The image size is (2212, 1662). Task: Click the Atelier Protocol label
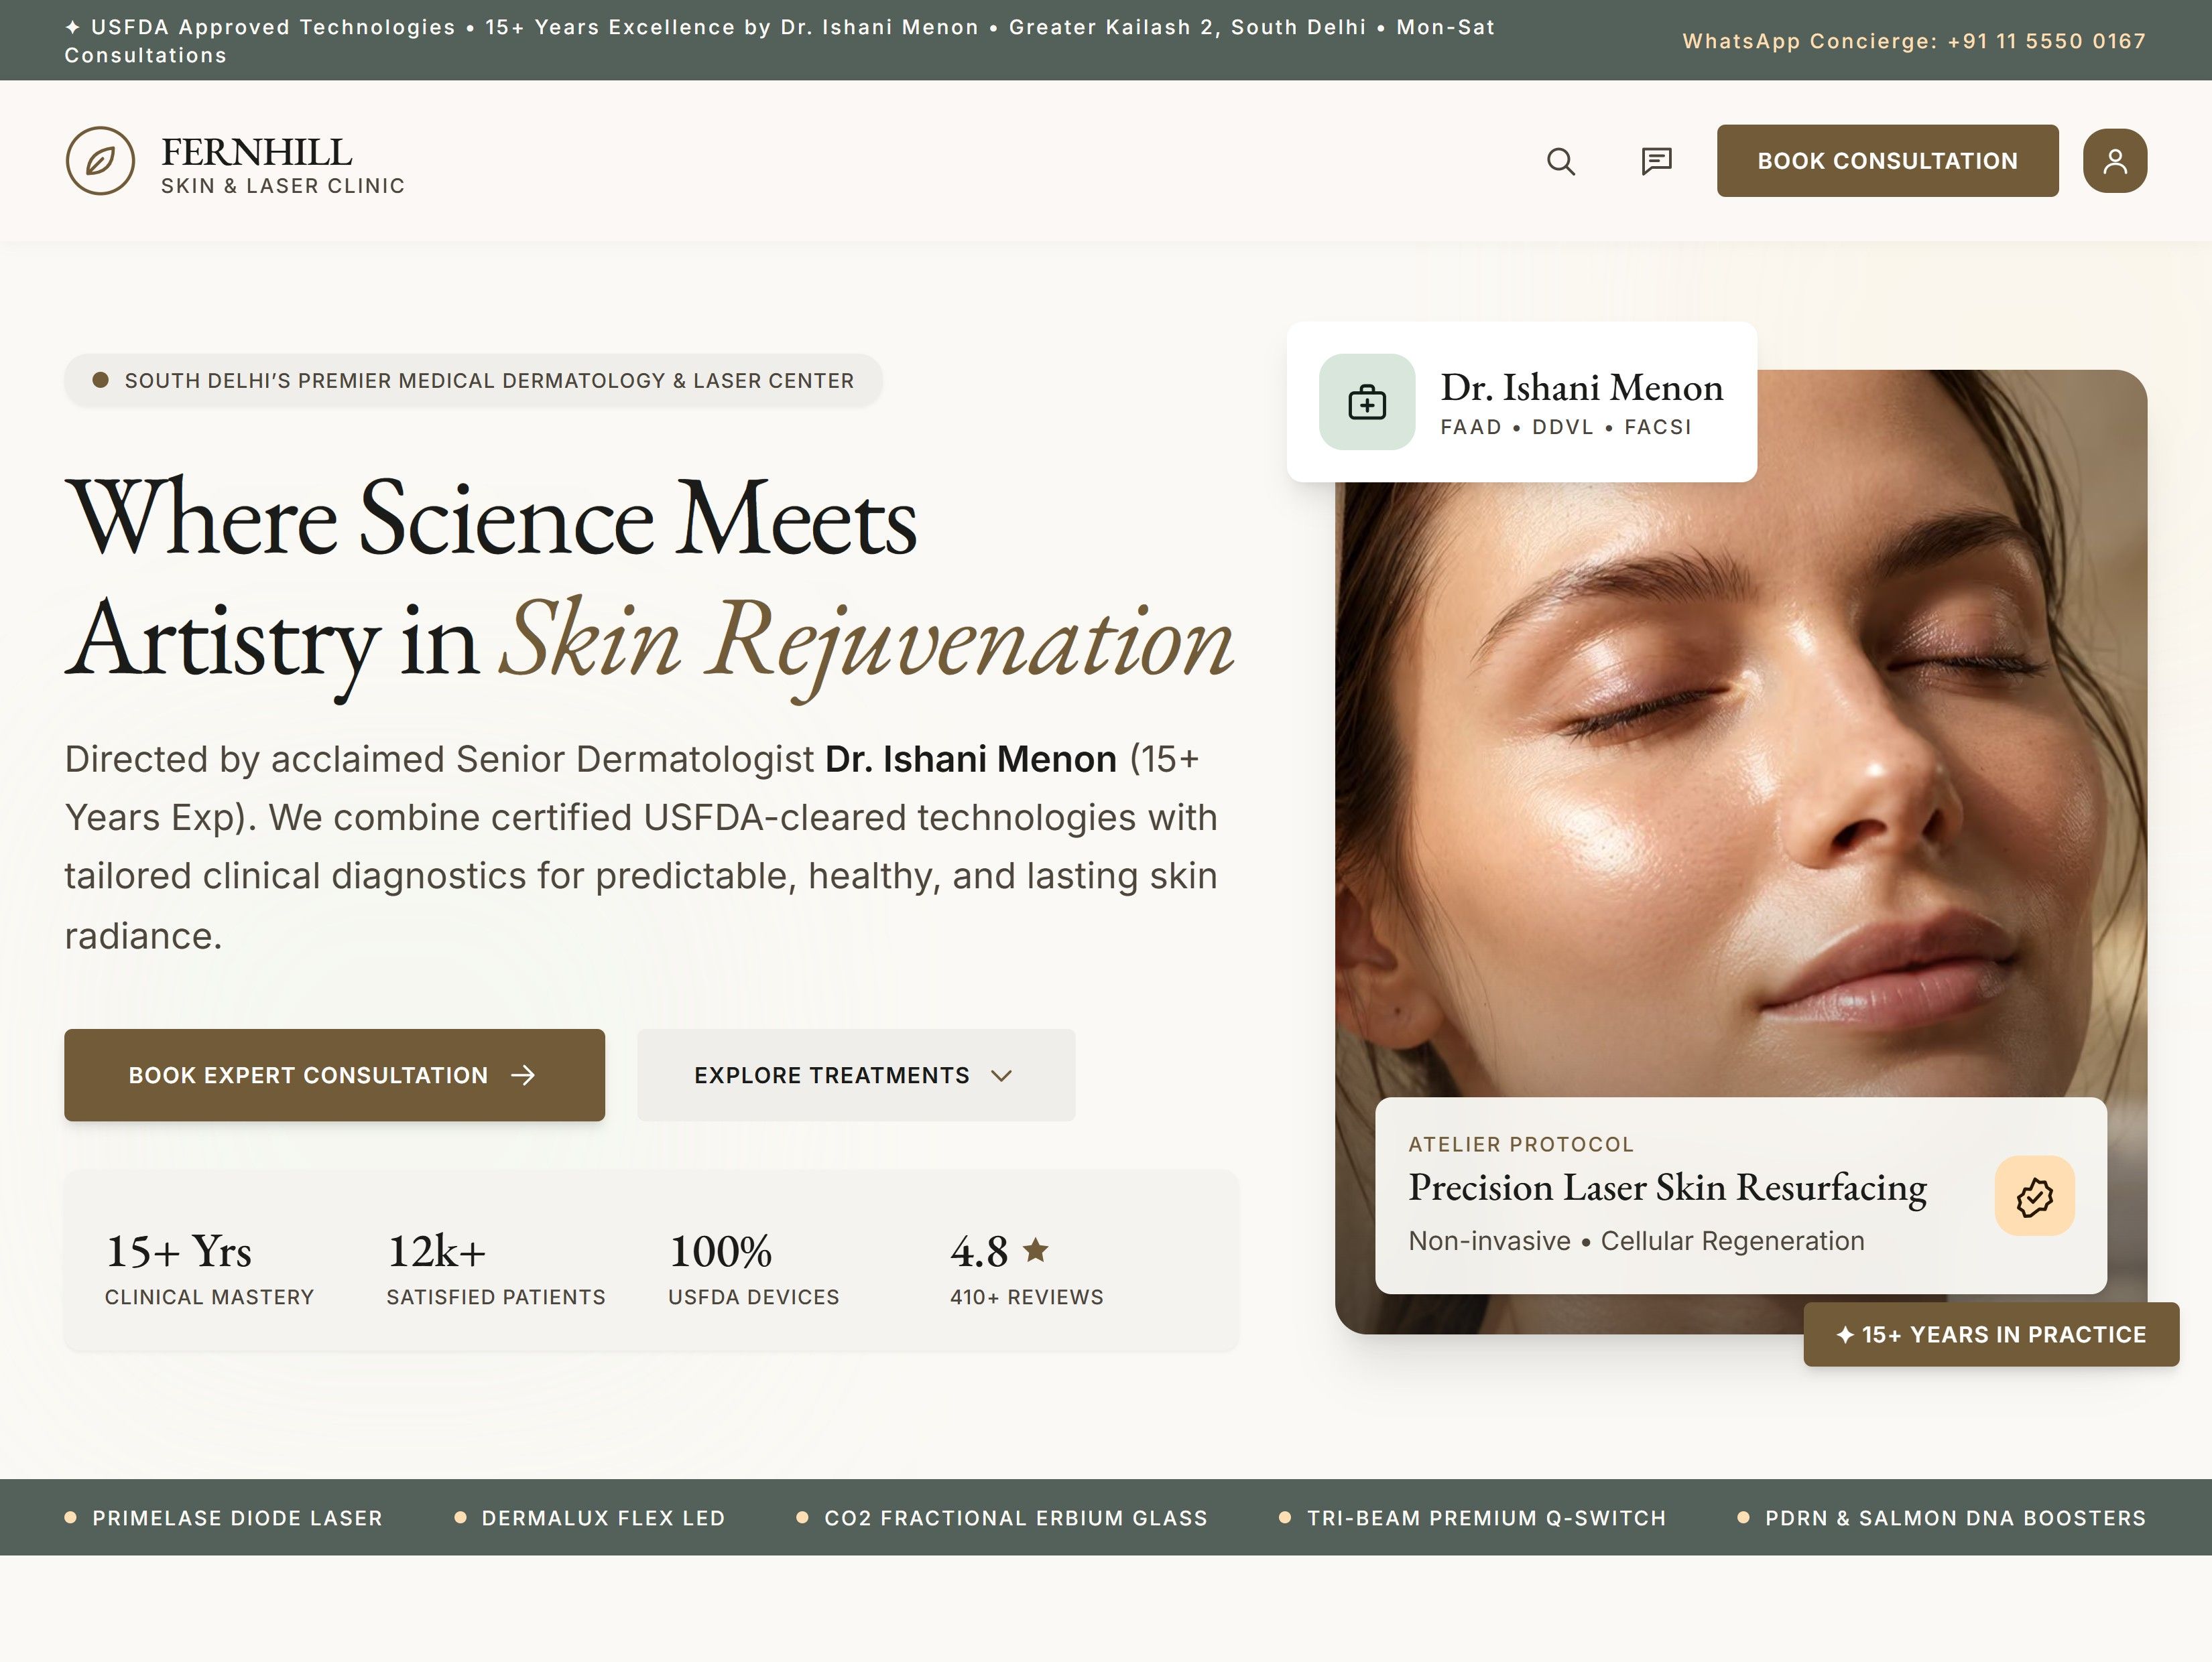point(1521,1144)
